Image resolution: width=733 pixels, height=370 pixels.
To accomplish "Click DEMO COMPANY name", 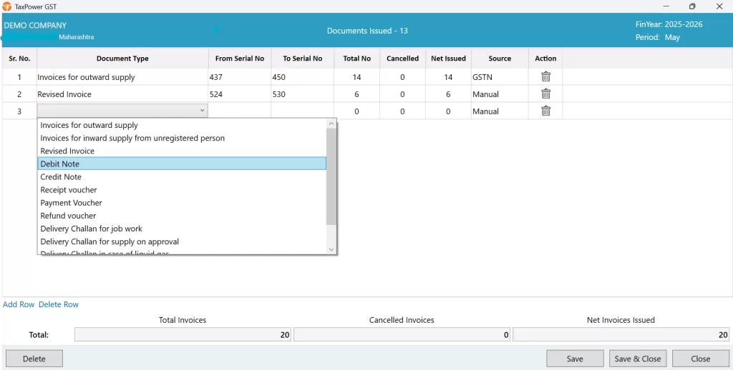I will coord(35,25).
